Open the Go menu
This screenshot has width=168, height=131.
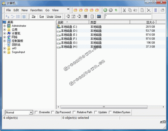click(x=47, y=10)
